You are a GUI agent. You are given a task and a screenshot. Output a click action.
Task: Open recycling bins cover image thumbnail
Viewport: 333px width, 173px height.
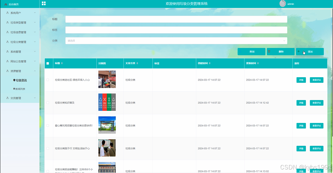(107, 102)
